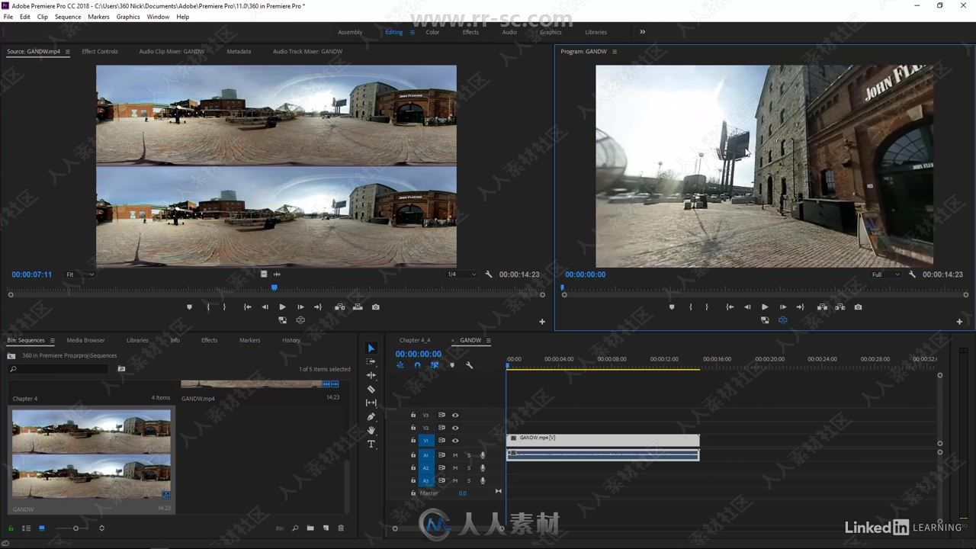
Task: Select the Ripple Edit tool
Action: [x=371, y=375]
